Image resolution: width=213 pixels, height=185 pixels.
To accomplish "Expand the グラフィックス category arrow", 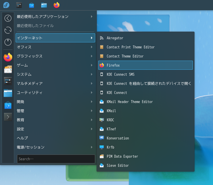I will pyautogui.click(x=92, y=56).
